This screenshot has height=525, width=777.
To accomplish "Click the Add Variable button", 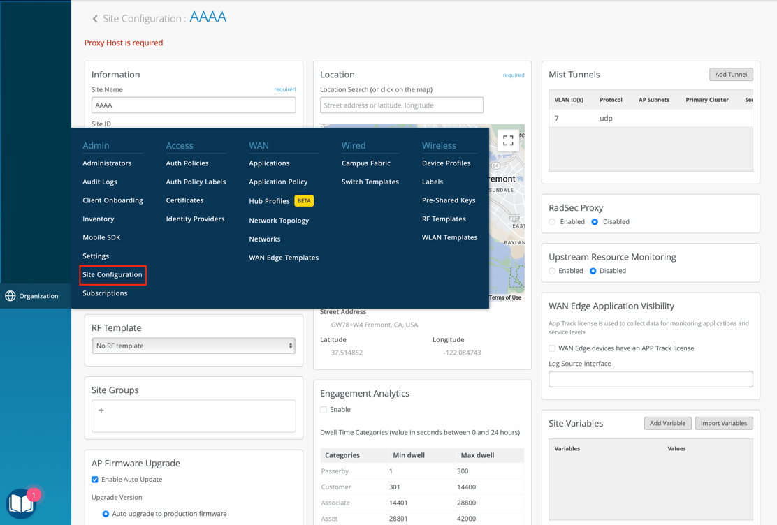I will [x=667, y=423].
